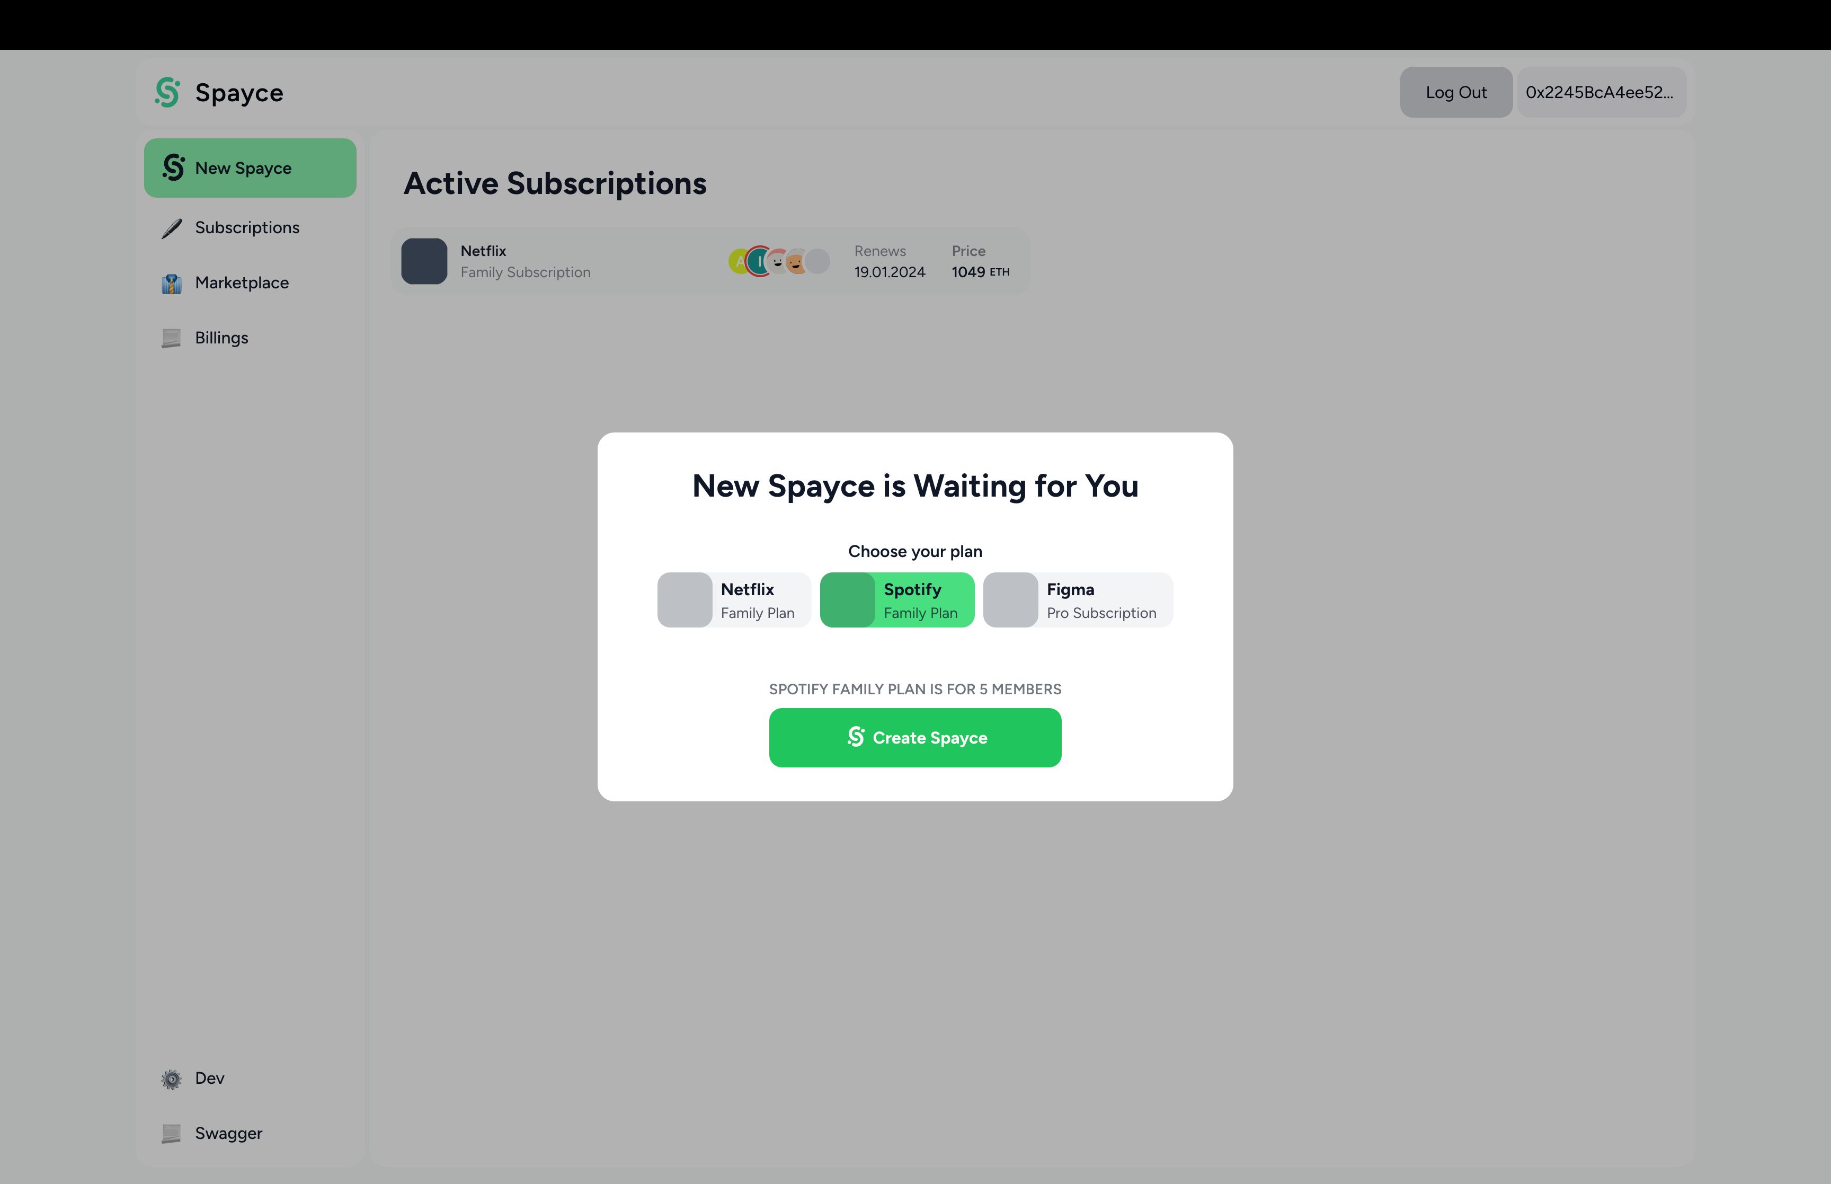Click the teal member avatar with red ring
The height and width of the screenshot is (1184, 1831).
(x=759, y=261)
